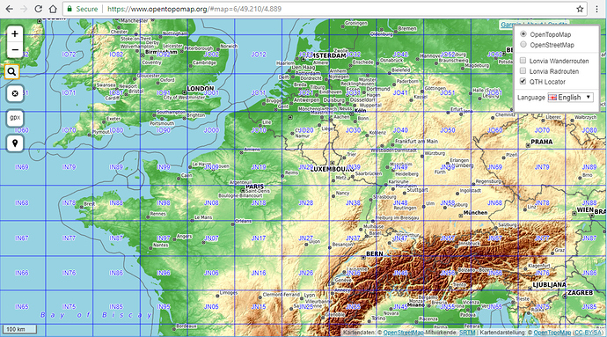Click the circled X clear button
Screen dimensions: 607x337
(x=15, y=93)
